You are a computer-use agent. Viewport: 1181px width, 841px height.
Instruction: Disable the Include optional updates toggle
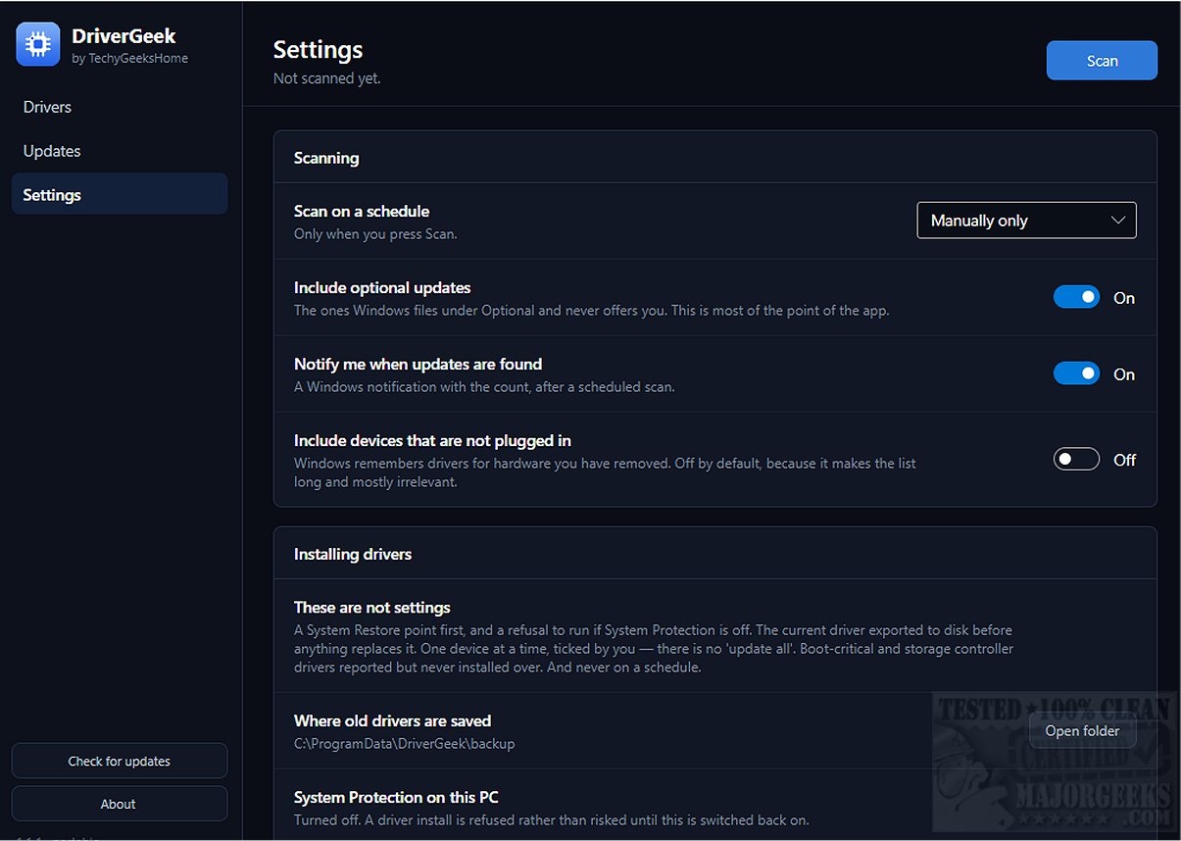pos(1076,297)
